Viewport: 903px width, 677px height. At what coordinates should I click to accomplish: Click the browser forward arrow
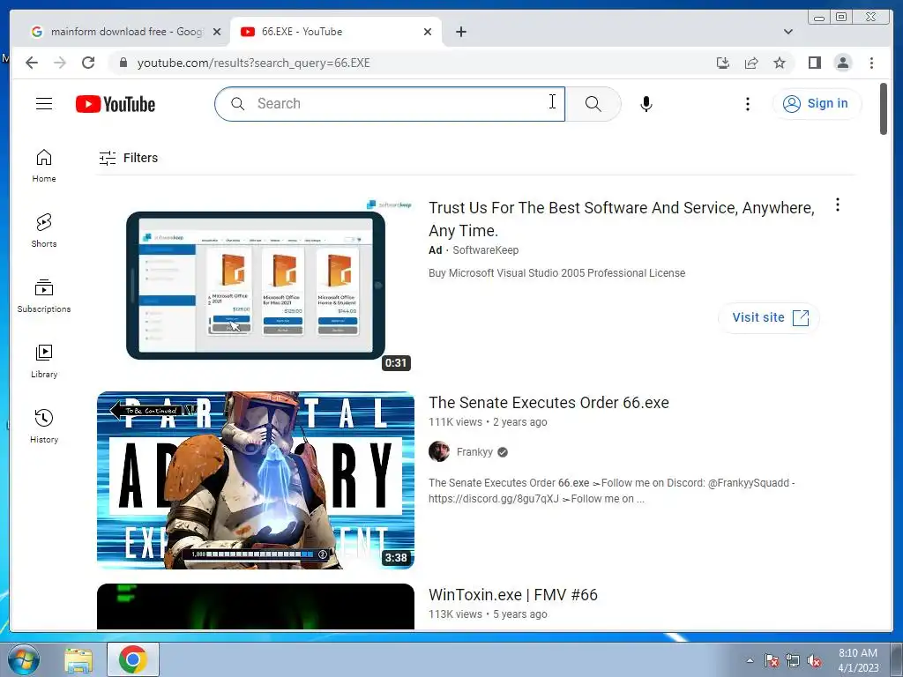click(x=60, y=63)
